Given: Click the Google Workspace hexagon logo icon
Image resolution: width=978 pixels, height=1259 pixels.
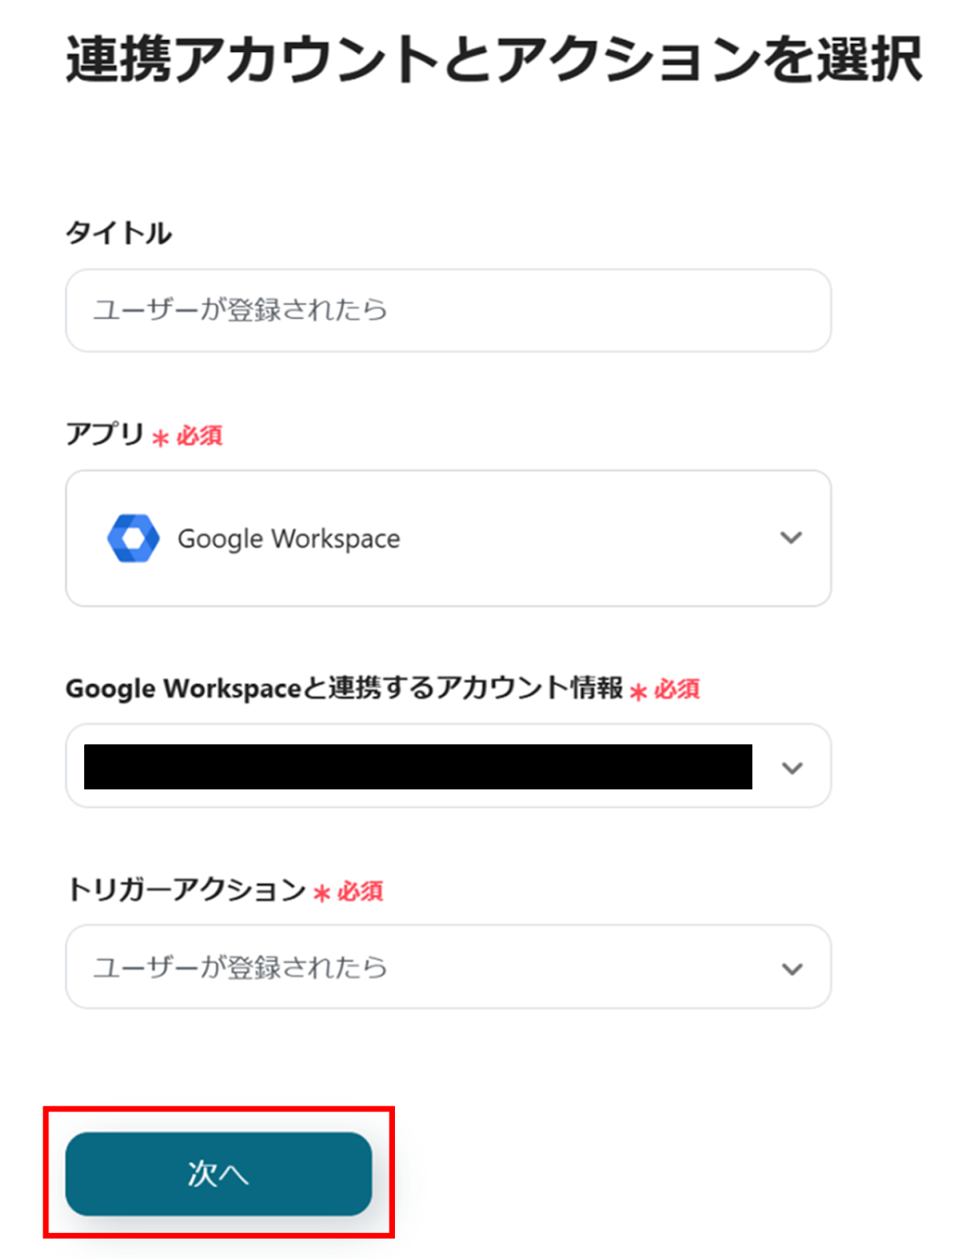Looking at the screenshot, I should pyautogui.click(x=133, y=539).
